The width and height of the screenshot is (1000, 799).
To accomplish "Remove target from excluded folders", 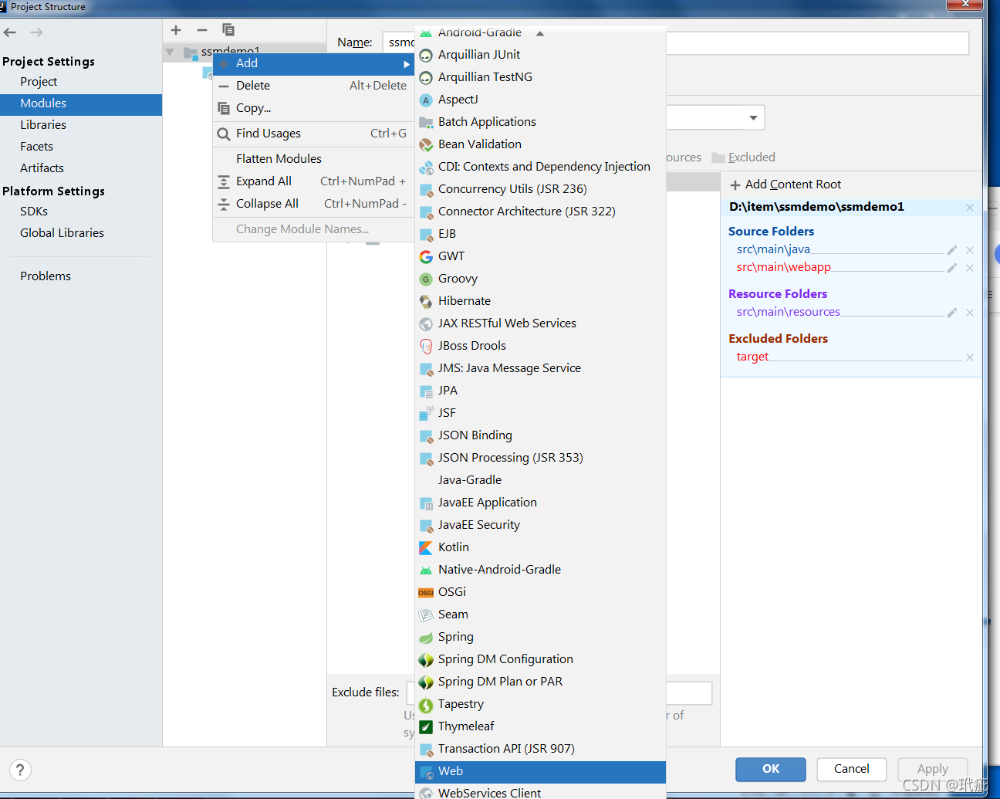I will click(970, 357).
